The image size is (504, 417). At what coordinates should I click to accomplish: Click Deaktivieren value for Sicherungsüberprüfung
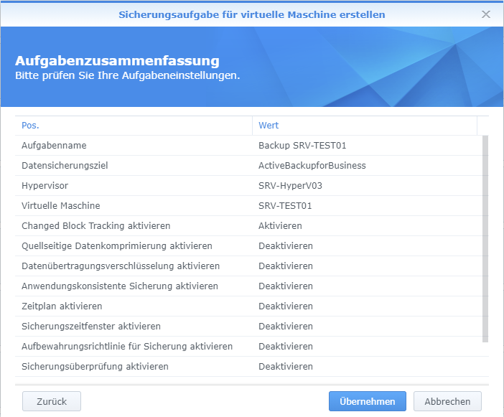286,366
